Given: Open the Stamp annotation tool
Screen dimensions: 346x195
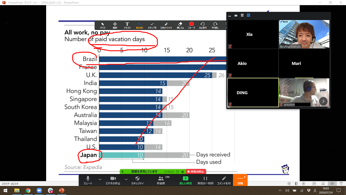Looking at the screenshot, I should point(152,25).
